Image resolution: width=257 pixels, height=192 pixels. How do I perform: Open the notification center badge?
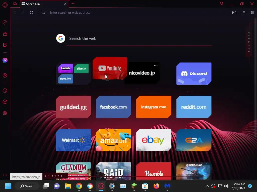click(250, 186)
